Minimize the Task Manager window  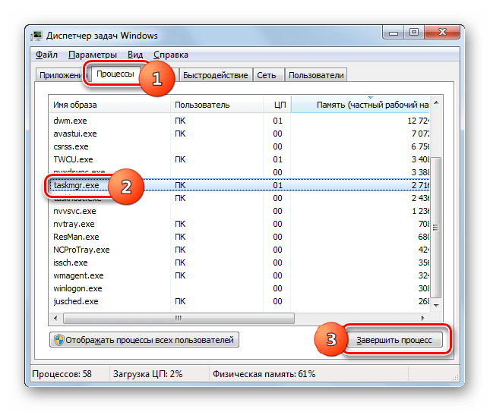394,33
